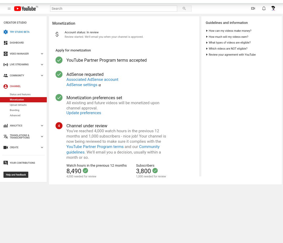This screenshot has height=243, width=283.
Task: Click the 'Apply for monetization' heading
Action: [x=73, y=50]
